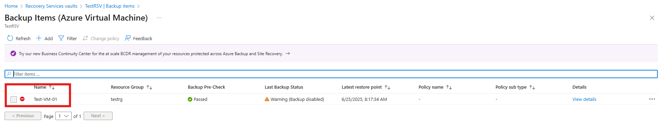Click the Feedback icon

[128, 38]
